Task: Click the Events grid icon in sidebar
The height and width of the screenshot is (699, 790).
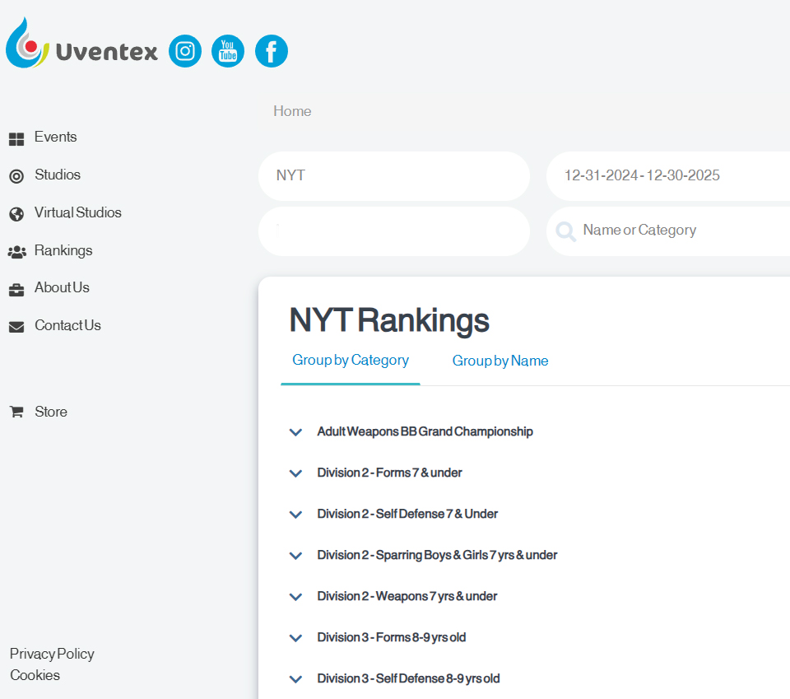Action: (x=16, y=138)
